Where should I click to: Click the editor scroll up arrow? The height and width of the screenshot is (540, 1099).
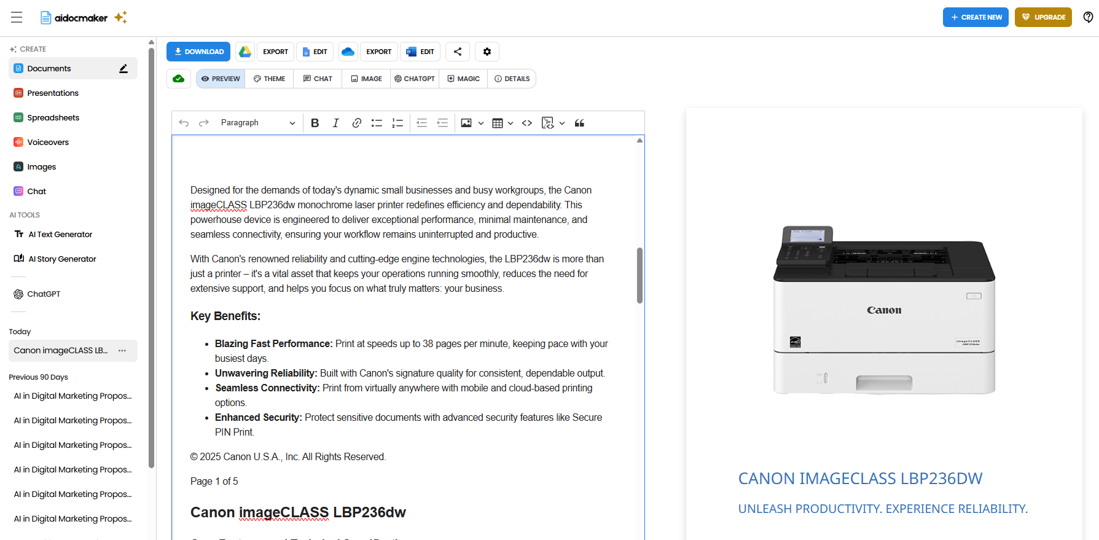(639, 141)
